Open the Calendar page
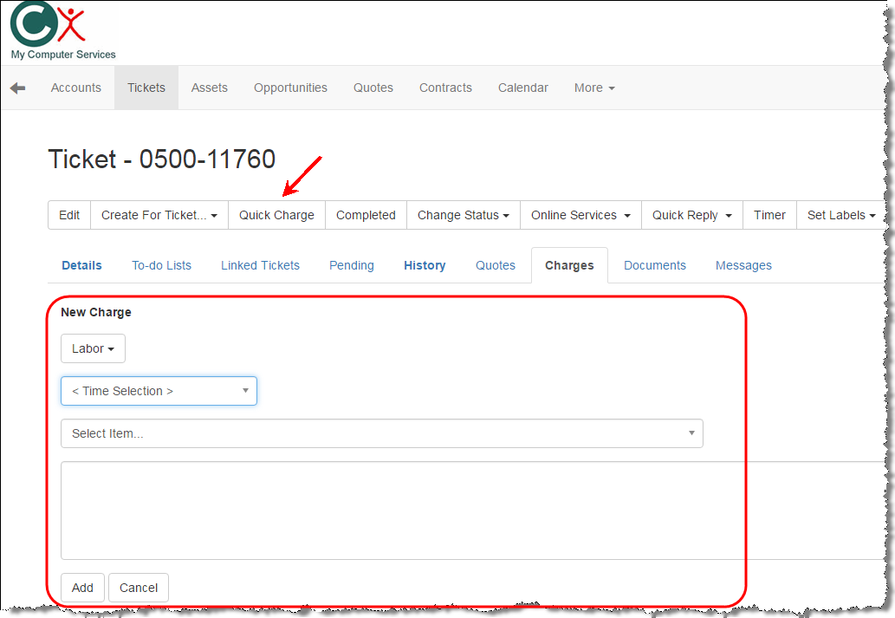This screenshot has height=618, width=895. pyautogui.click(x=522, y=88)
